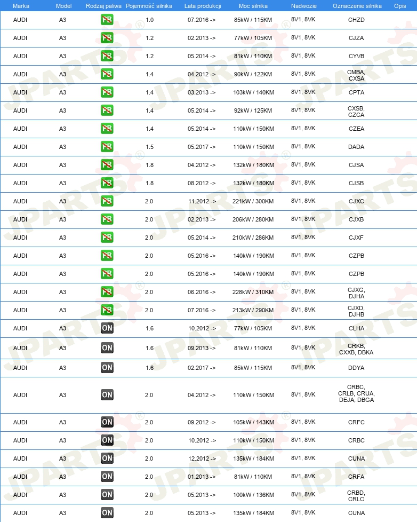417x522 pixels.
Task: Select the petrol icon in the CJXG, DJHA row
Action: tap(107, 291)
